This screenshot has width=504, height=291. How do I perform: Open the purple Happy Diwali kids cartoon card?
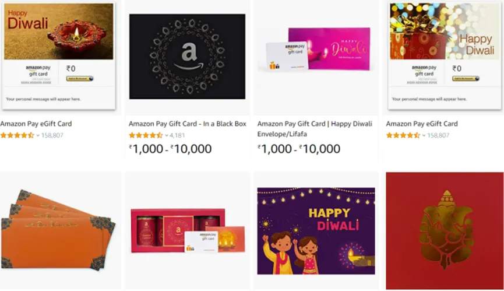pyautogui.click(x=316, y=231)
